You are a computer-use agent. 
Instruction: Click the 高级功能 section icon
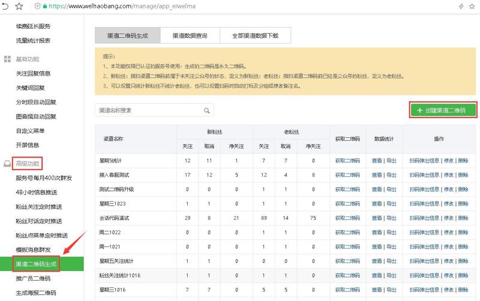click(x=8, y=163)
